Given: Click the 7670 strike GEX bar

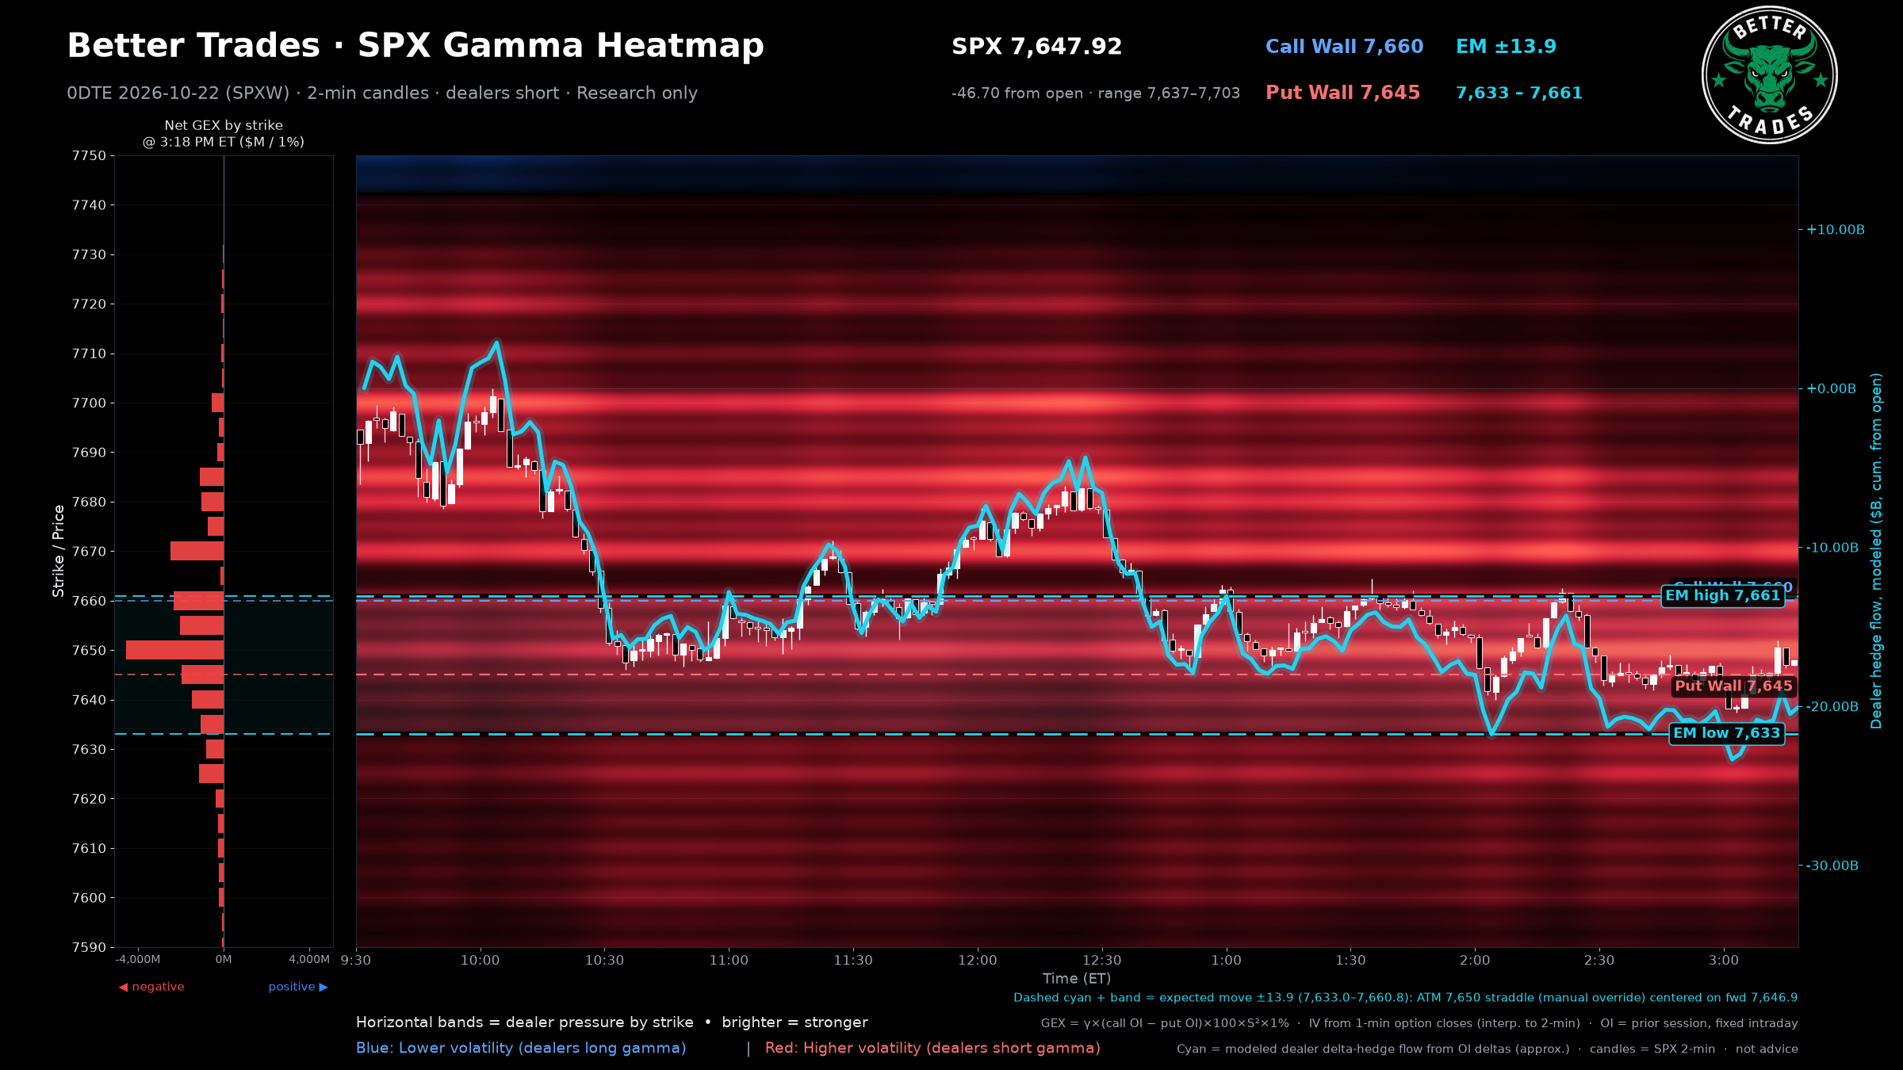Looking at the screenshot, I should 197,551.
